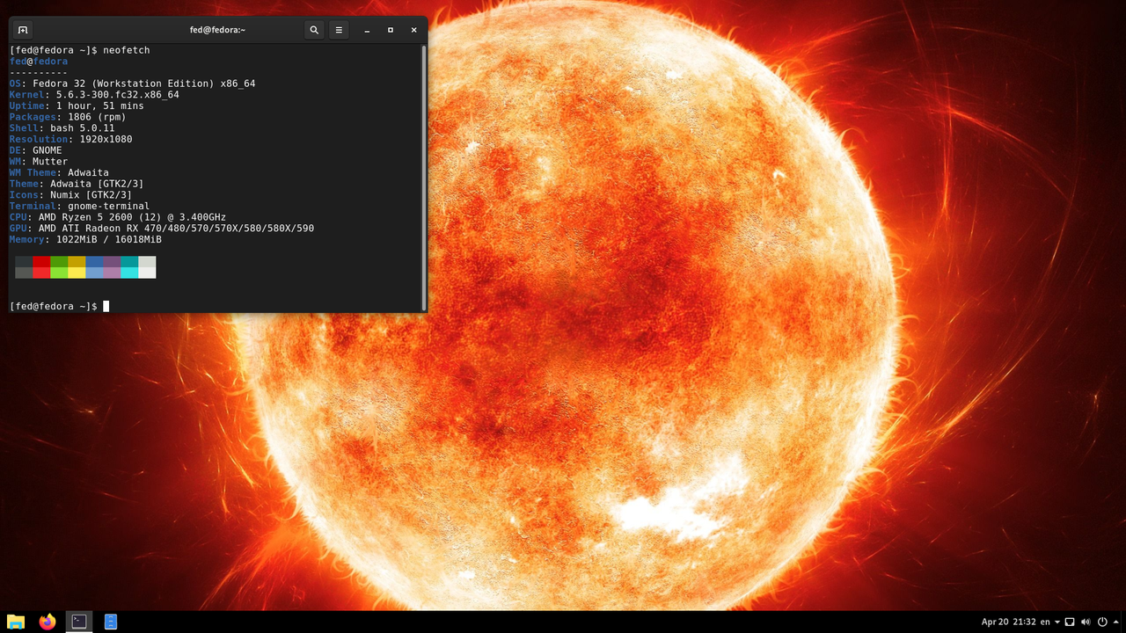Click the 'Icons: Numix [GTK2/3]' line
The width and height of the screenshot is (1126, 633).
click(70, 195)
